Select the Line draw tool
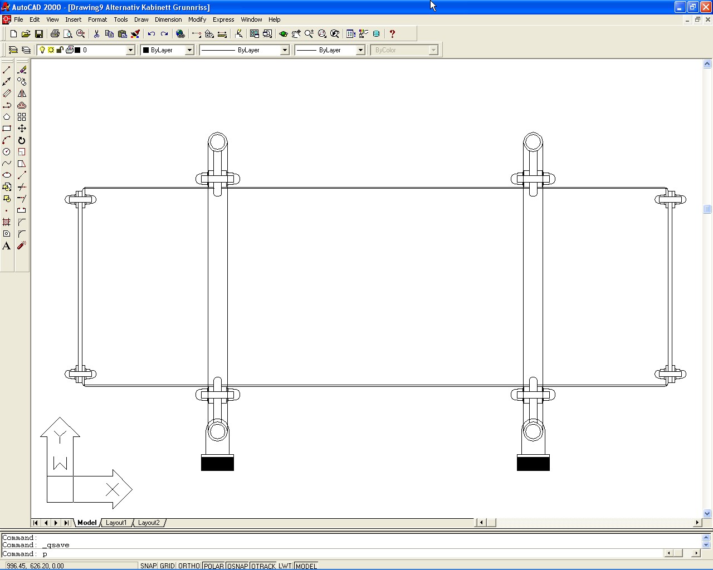Screen dimensions: 713x570 [x=7, y=70]
